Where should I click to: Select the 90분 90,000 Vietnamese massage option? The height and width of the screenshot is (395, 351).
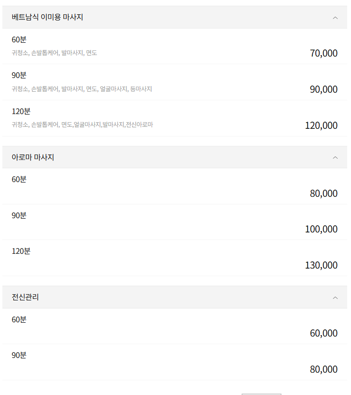175,82
